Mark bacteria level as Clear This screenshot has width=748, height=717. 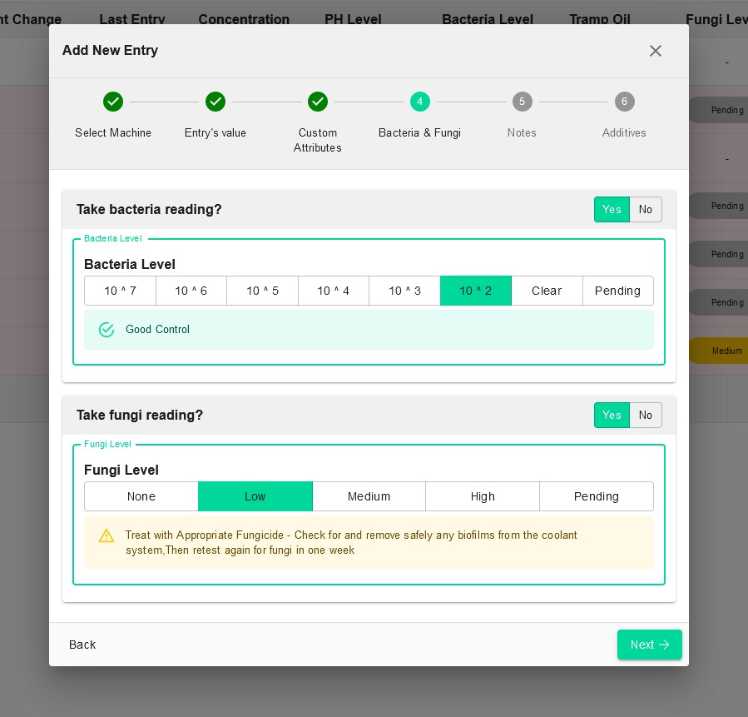(547, 291)
